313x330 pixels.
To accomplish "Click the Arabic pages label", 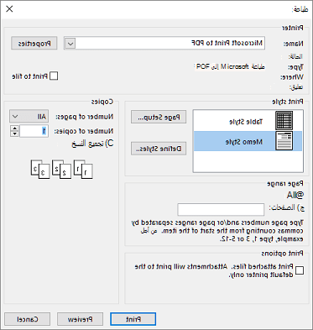I will 286,207.
